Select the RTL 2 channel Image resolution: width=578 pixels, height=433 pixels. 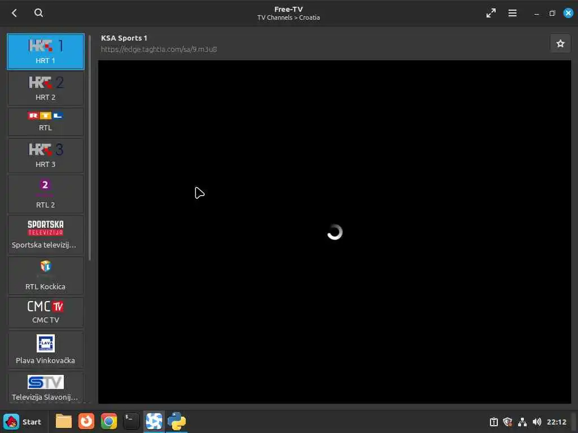(45, 194)
